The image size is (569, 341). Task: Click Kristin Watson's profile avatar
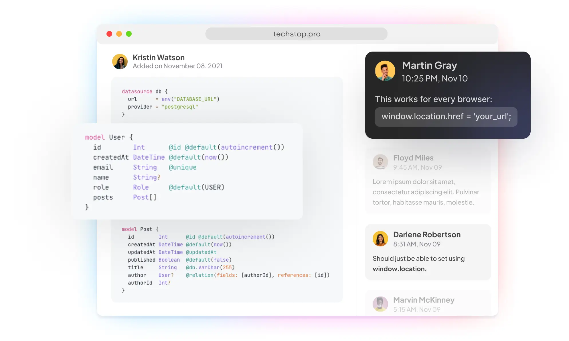pyautogui.click(x=120, y=62)
